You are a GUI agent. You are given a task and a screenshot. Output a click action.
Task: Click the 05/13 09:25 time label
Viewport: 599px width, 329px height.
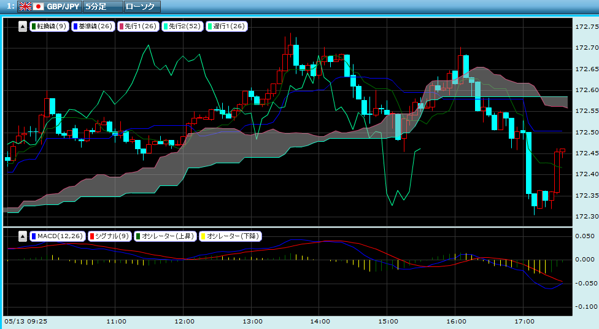(26, 322)
